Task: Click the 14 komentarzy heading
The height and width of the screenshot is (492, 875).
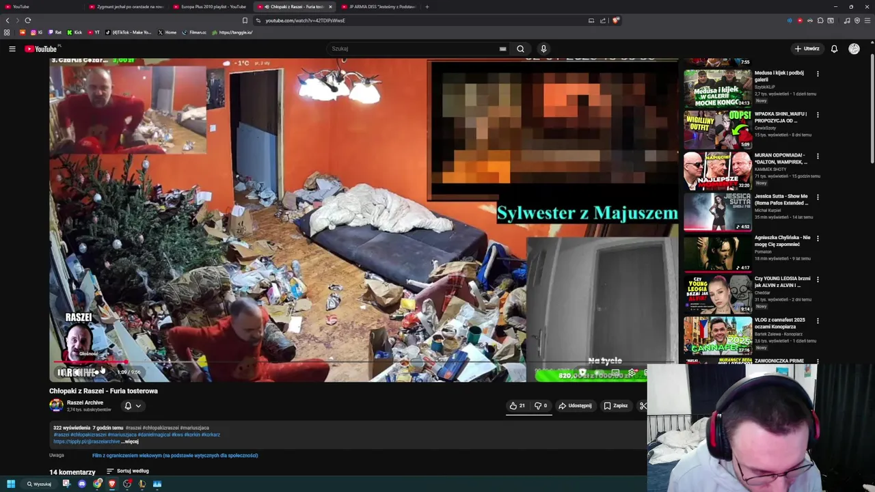Action: [72, 472]
